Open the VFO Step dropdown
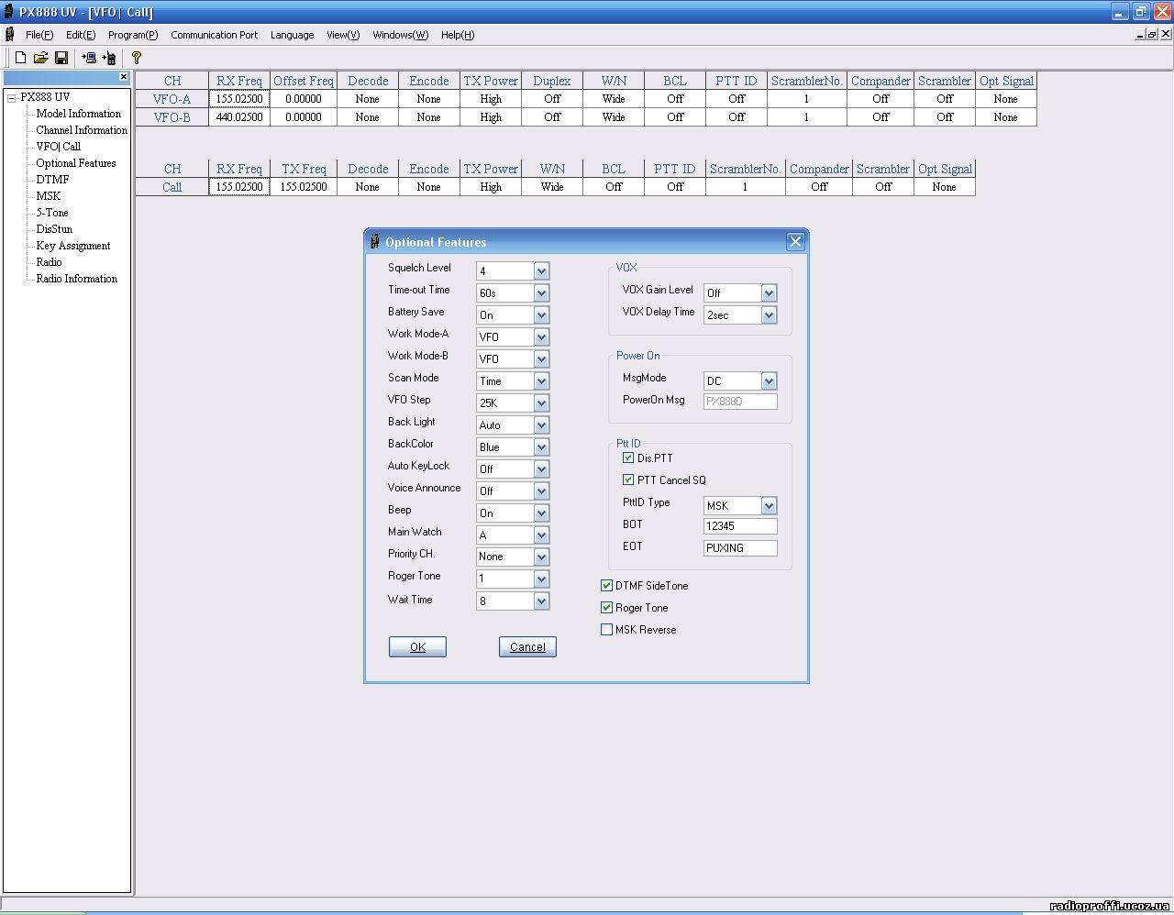The height and width of the screenshot is (915, 1174). (541, 402)
